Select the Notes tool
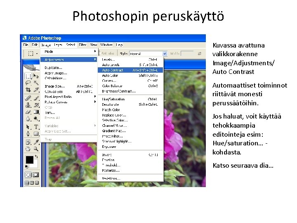Viewport: 297px width, 223px height. 28,142
